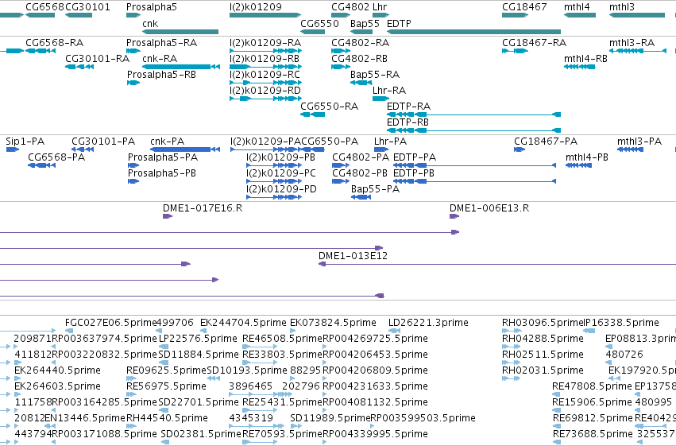This screenshot has height=446, width=676.
Task: Select the EK244704.5prime EST label
Action: 243,323
